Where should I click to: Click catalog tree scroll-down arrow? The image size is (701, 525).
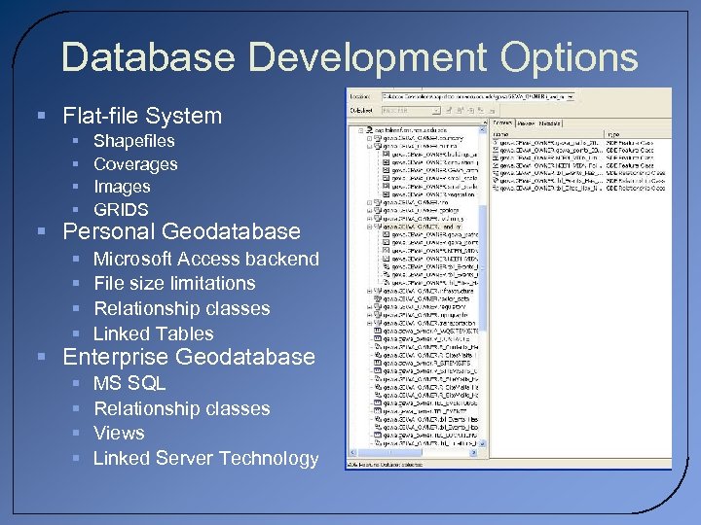click(x=482, y=443)
